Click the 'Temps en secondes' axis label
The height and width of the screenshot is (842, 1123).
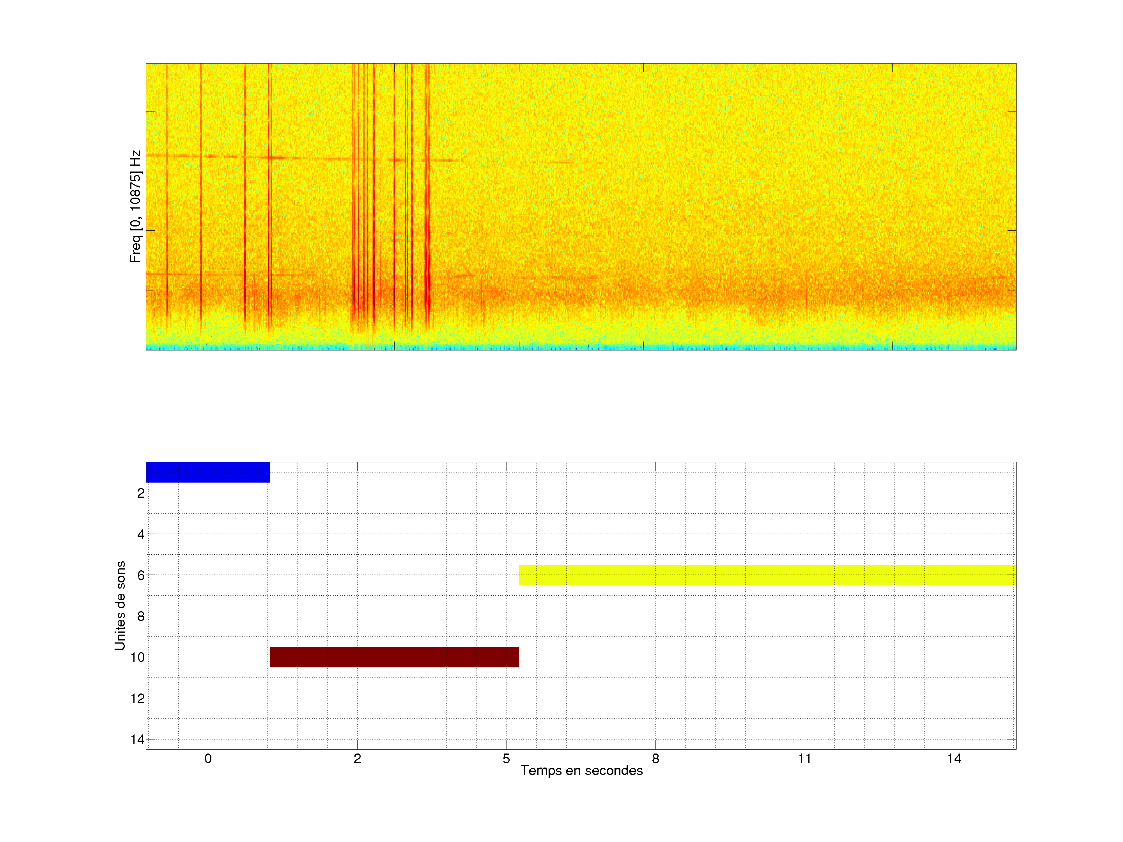pyautogui.click(x=581, y=770)
